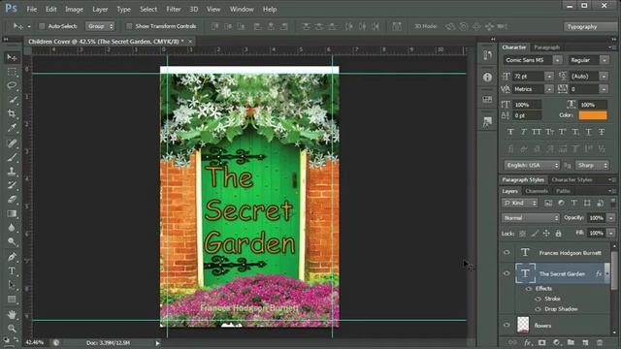Open the Sharp anti-aliasing dropdown
The width and height of the screenshot is (621, 349).
pyautogui.click(x=592, y=166)
